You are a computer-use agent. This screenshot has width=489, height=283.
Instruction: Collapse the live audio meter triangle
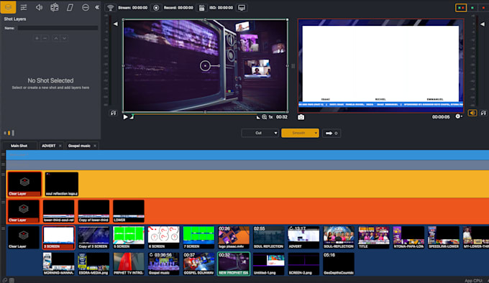[482, 24]
